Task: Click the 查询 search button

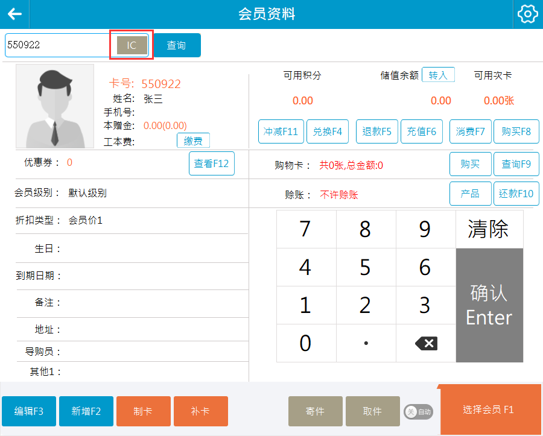Action: click(x=176, y=45)
